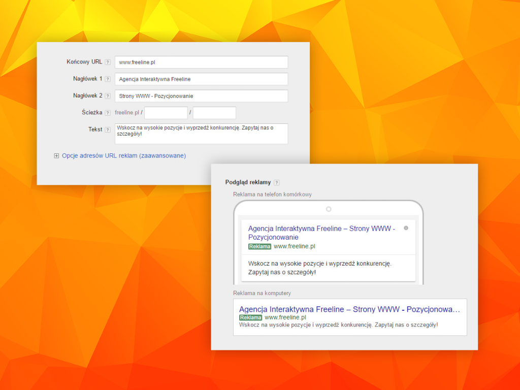Open Opcje adresów URL reklam (zaawansowane) link

click(x=124, y=155)
